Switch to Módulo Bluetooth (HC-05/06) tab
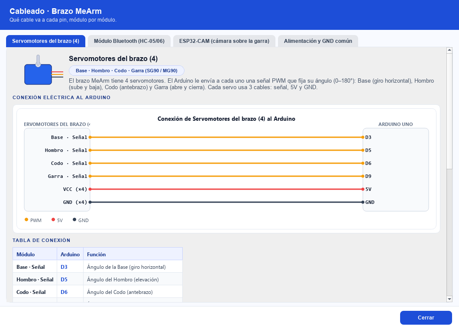459x329 pixels. tap(129, 41)
